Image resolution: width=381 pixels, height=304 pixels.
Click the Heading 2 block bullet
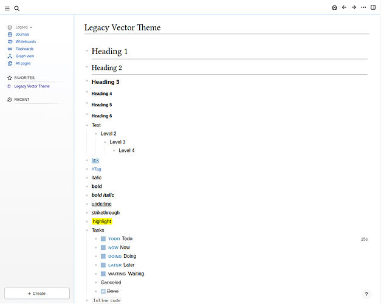(x=87, y=66)
